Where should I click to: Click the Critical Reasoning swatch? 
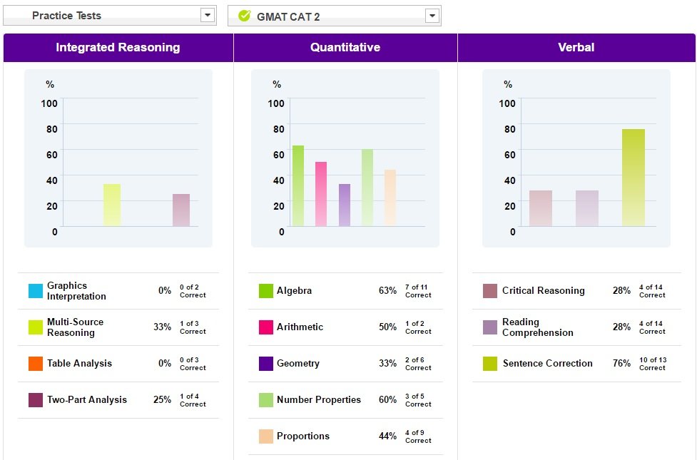click(490, 291)
